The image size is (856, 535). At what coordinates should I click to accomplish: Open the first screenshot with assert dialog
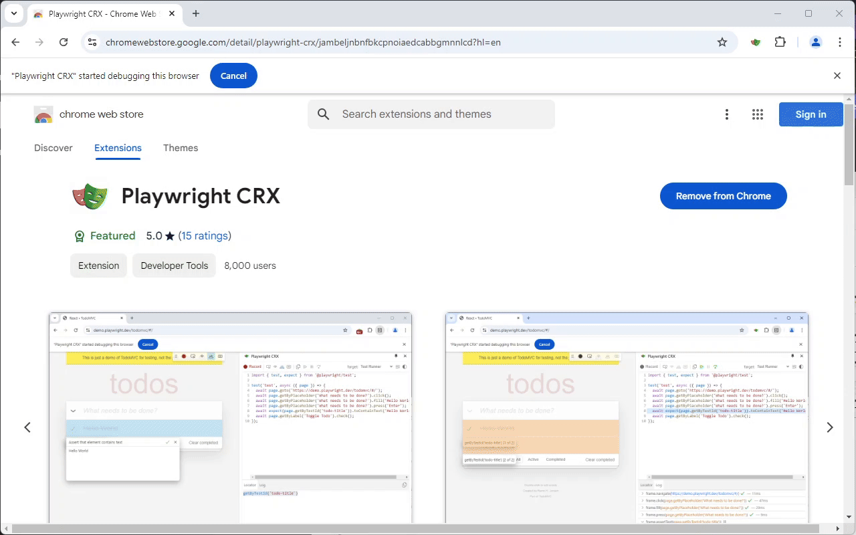(231, 417)
